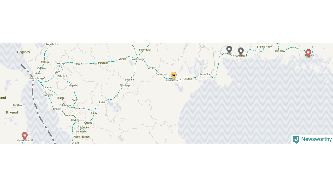This screenshot has width=333, height=187.
Task: Click the Hässleholm station label
Action: (x=137, y=59)
